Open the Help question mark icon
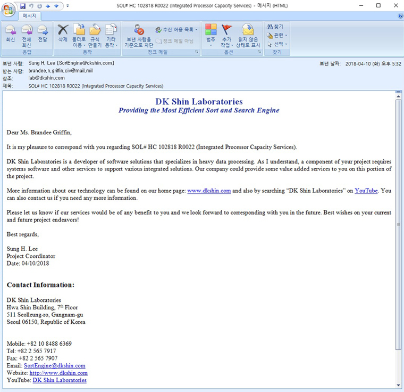Screen dimensions: 404x392 point(400,16)
